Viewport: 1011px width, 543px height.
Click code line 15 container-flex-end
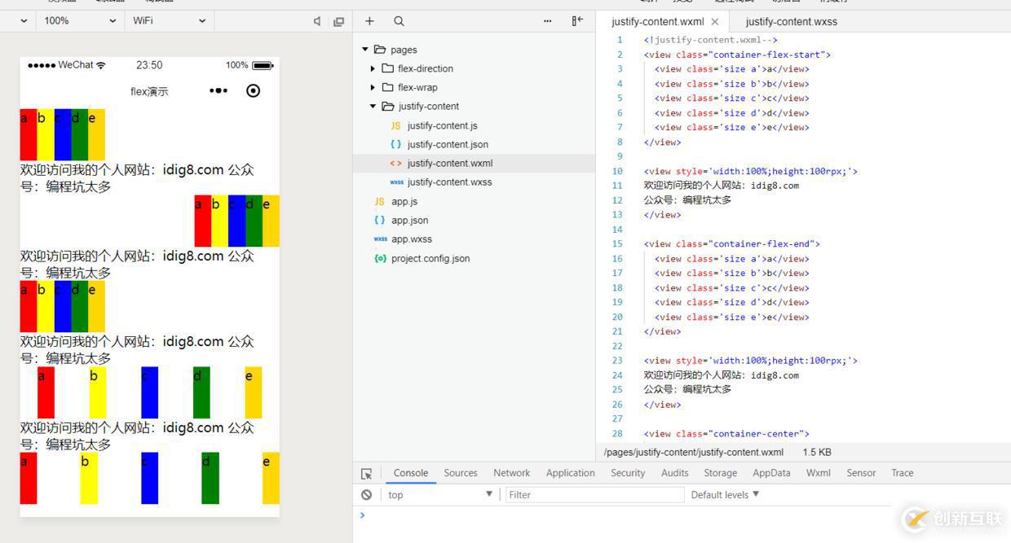731,243
